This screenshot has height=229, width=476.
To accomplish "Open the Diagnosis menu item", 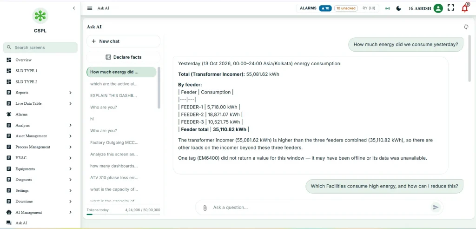I will 40,179.
